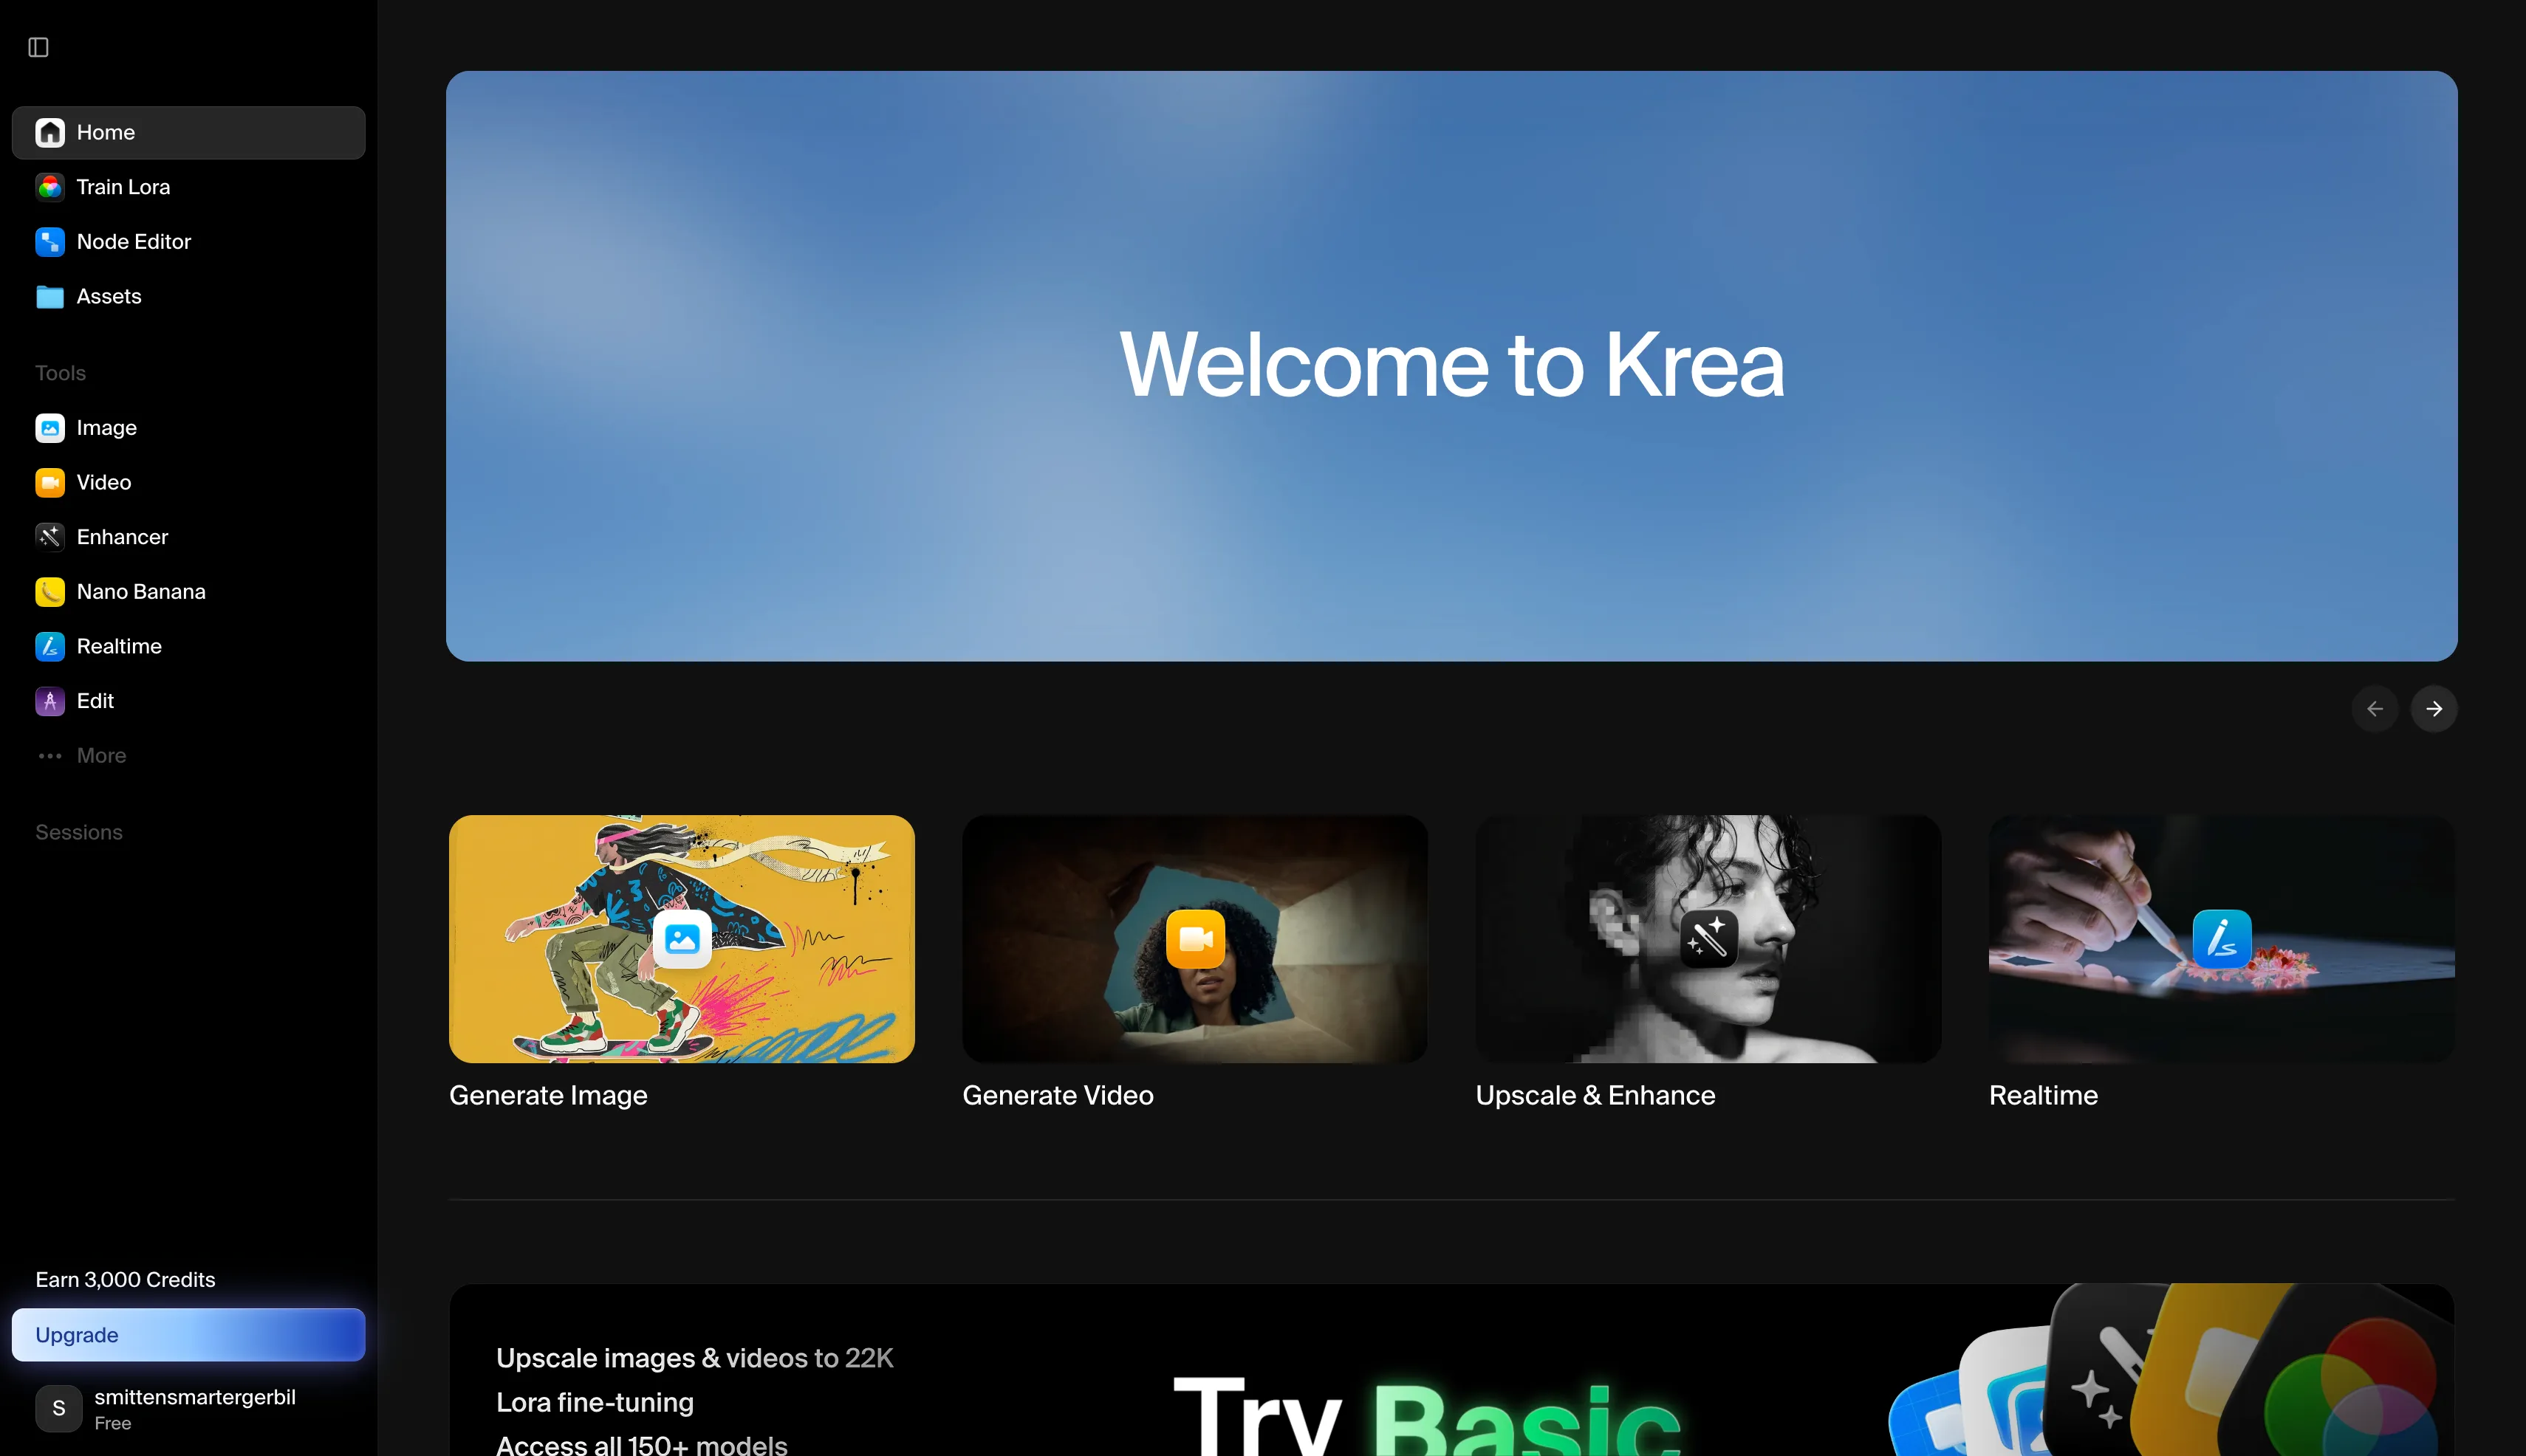Viewport: 2526px width, 1456px height.
Task: Open the Enhancer wand icon
Action: (50, 537)
